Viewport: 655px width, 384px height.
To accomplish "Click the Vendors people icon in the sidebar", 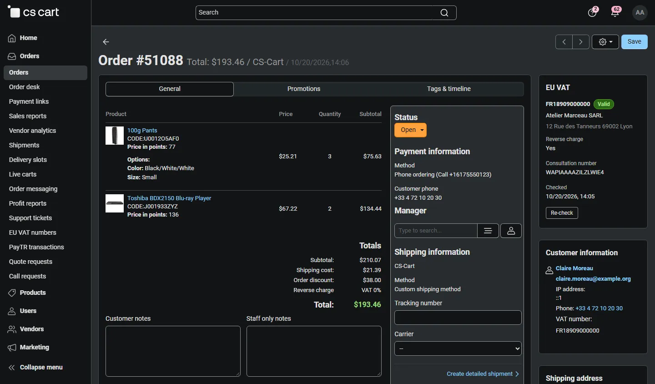I will pos(12,329).
